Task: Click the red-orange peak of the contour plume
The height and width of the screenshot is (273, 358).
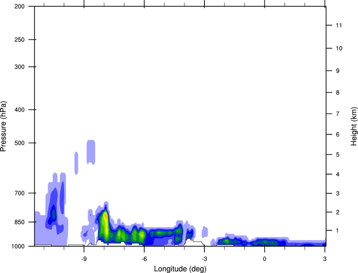Action: [x=105, y=215]
